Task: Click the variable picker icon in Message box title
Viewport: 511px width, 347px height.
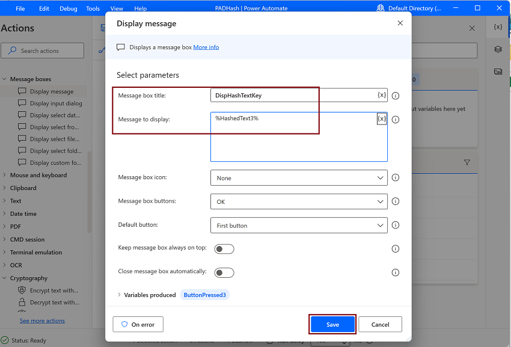Action: (x=381, y=95)
